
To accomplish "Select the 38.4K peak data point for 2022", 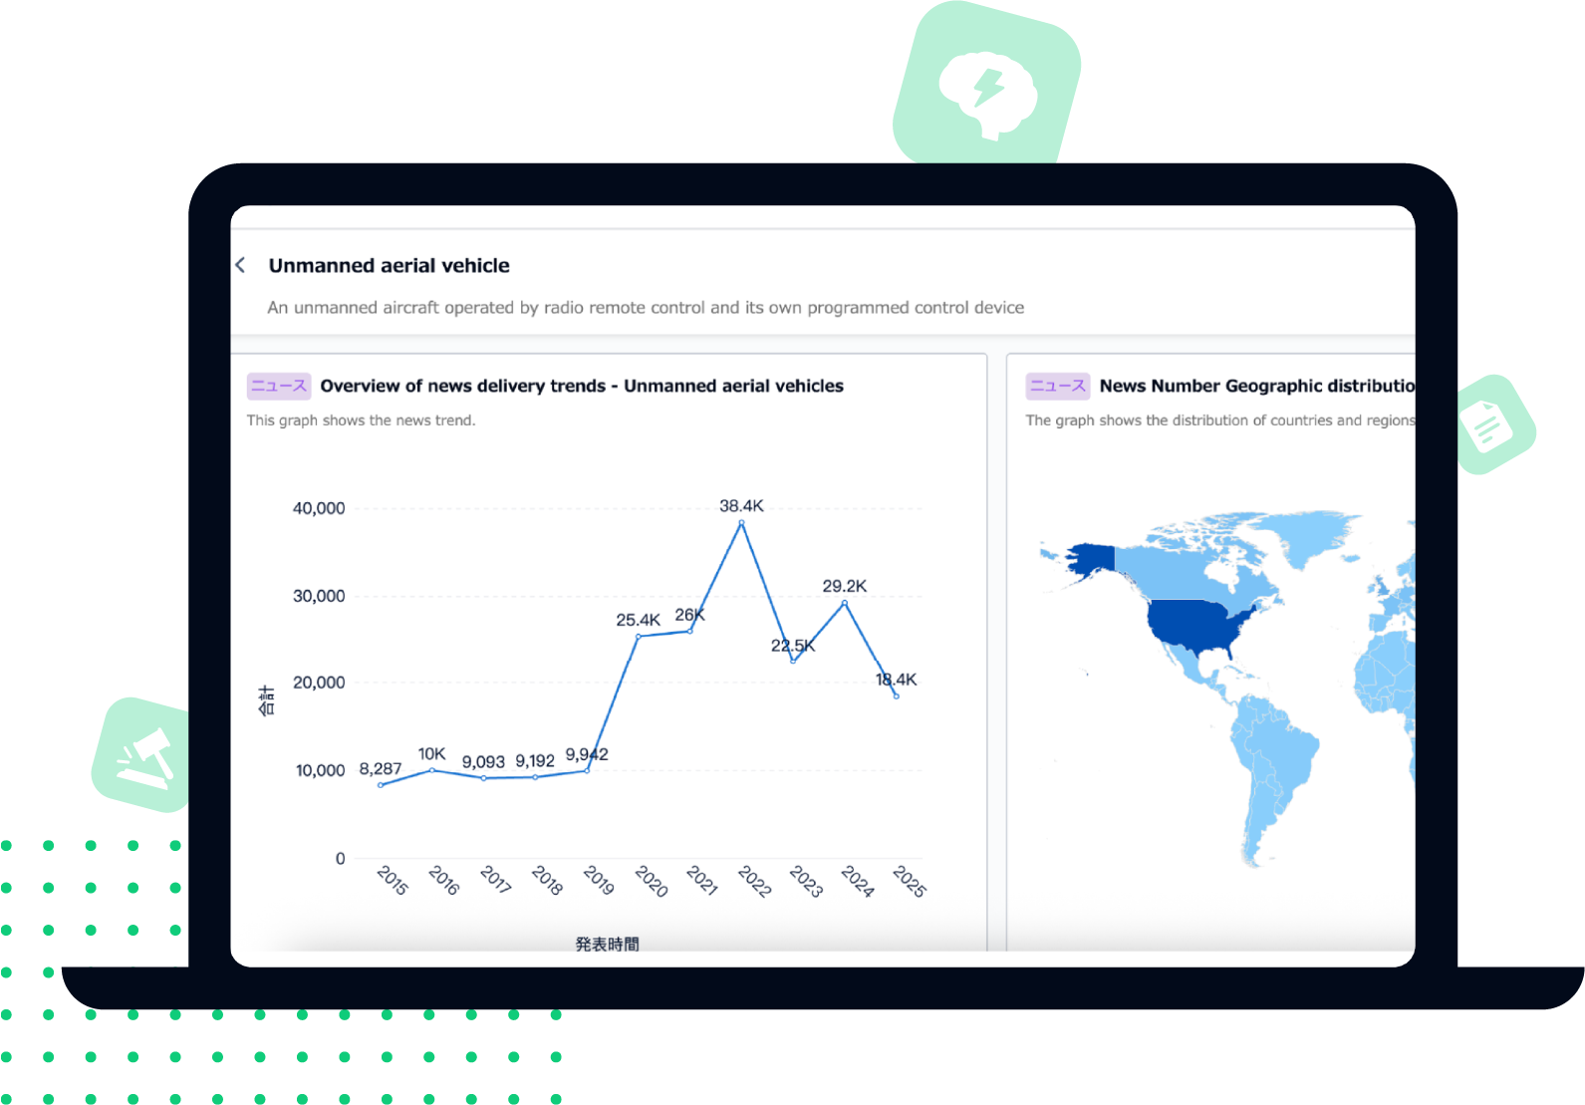I will 741,522.
